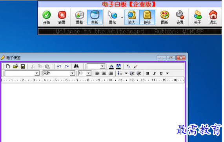Toggle the 便签 sticky note tool
Viewport: 224px width, 142px height.
[147, 17]
